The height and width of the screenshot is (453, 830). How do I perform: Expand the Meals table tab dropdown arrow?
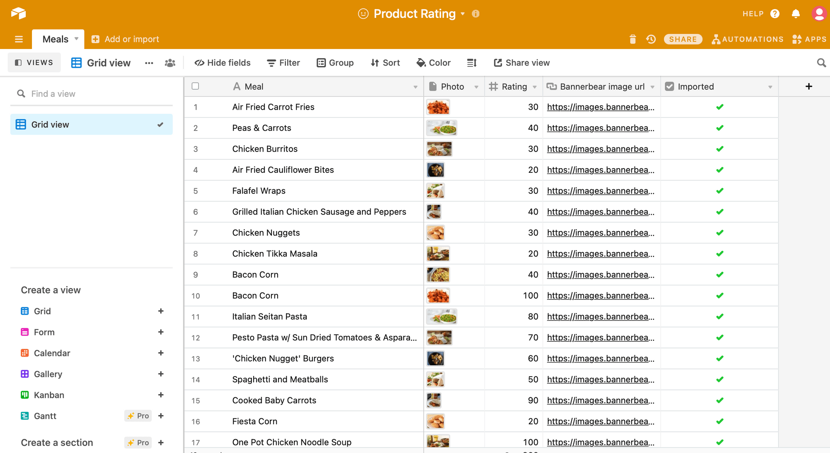tap(76, 39)
